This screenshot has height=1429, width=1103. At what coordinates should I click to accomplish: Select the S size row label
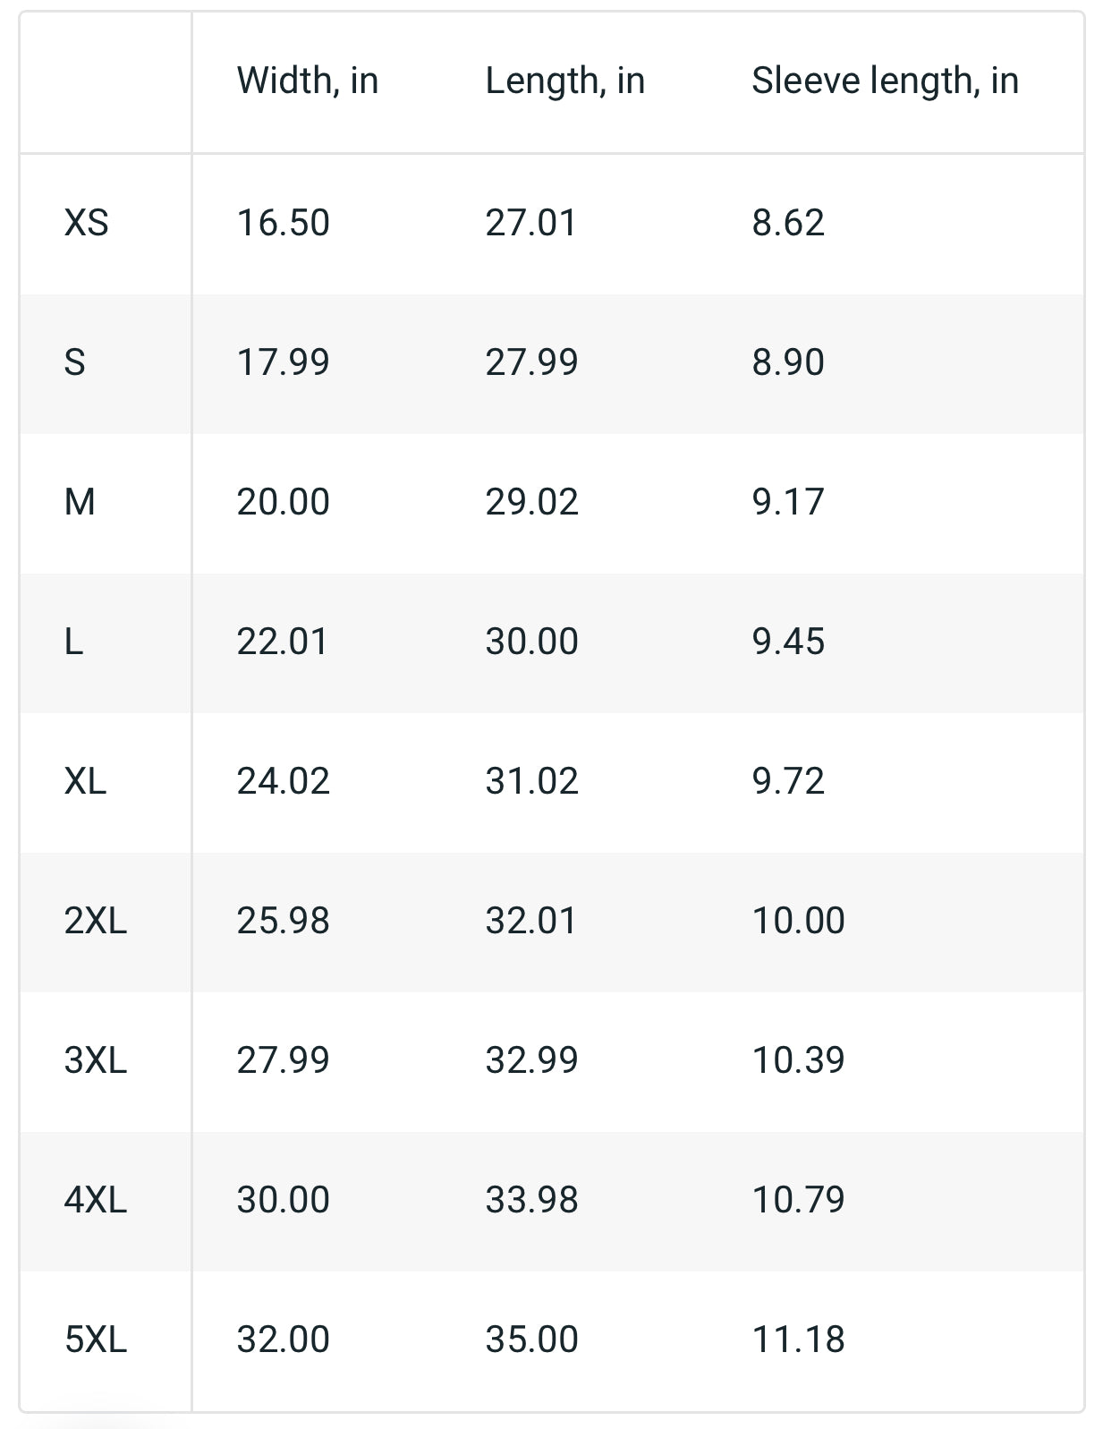tap(75, 362)
